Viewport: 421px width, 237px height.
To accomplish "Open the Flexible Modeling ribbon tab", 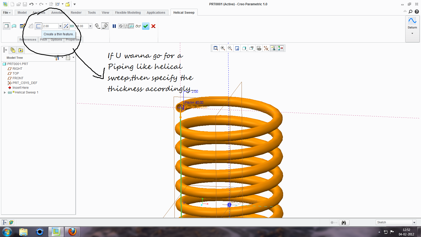I will [x=128, y=12].
